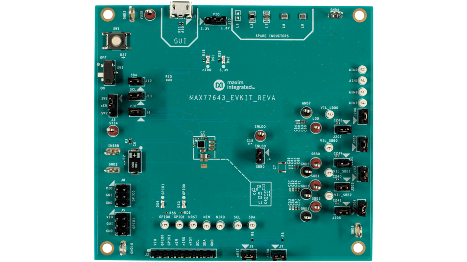Click the SYSA red test point

point(112,131)
